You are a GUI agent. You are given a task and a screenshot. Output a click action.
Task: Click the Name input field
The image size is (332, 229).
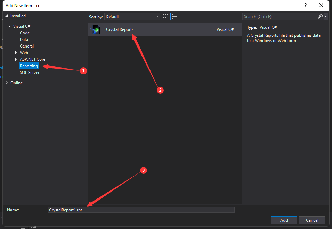pos(141,210)
